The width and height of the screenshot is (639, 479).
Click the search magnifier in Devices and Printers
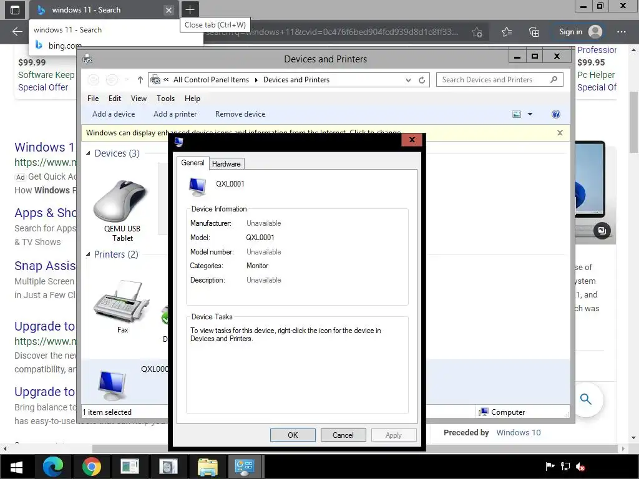pyautogui.click(x=554, y=79)
